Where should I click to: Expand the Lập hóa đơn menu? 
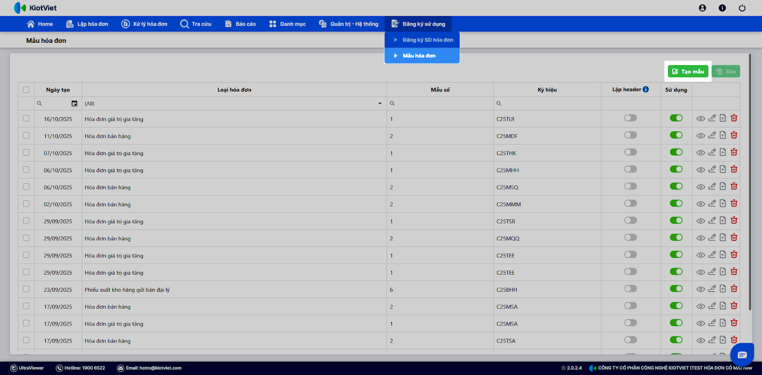(87, 24)
